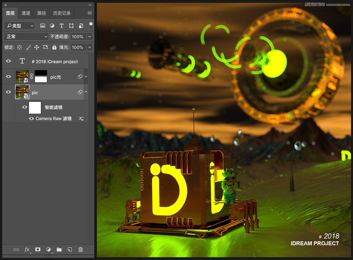Switch to the 历史记录 tab
353x260 pixels.
62,13
